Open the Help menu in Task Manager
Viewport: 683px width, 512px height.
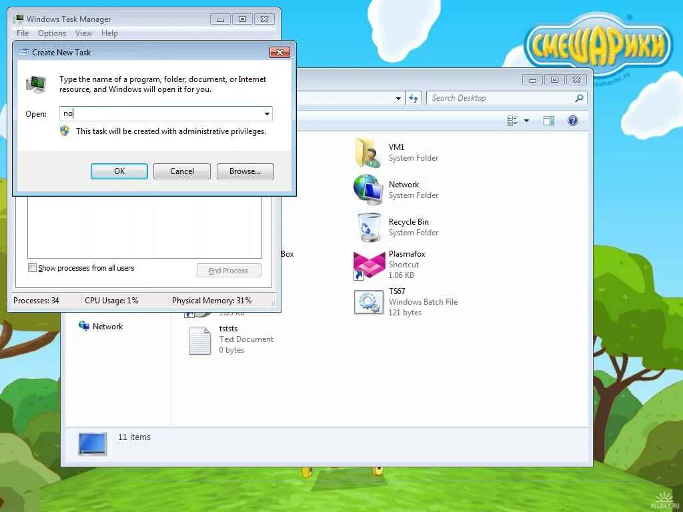[109, 33]
